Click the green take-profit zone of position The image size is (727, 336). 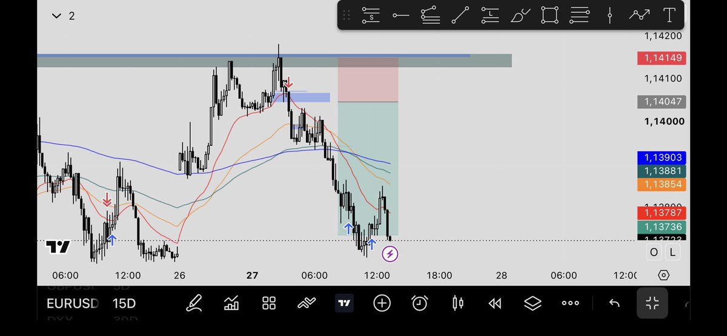tap(368, 168)
